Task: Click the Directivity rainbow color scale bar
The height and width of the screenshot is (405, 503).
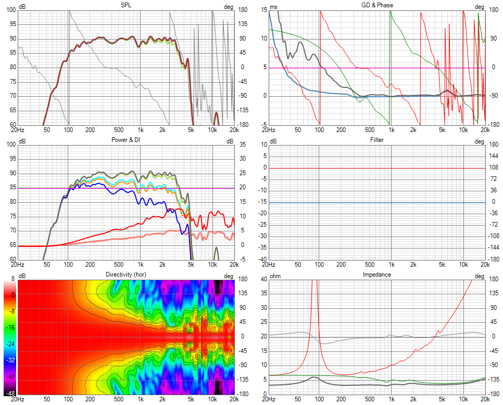Action: tap(9, 338)
